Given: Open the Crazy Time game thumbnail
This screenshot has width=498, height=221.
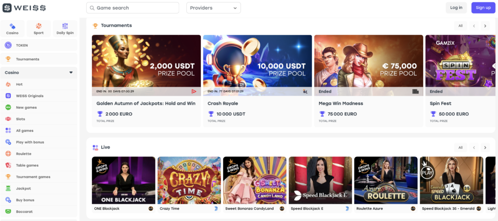Looking at the screenshot, I should [189, 180].
